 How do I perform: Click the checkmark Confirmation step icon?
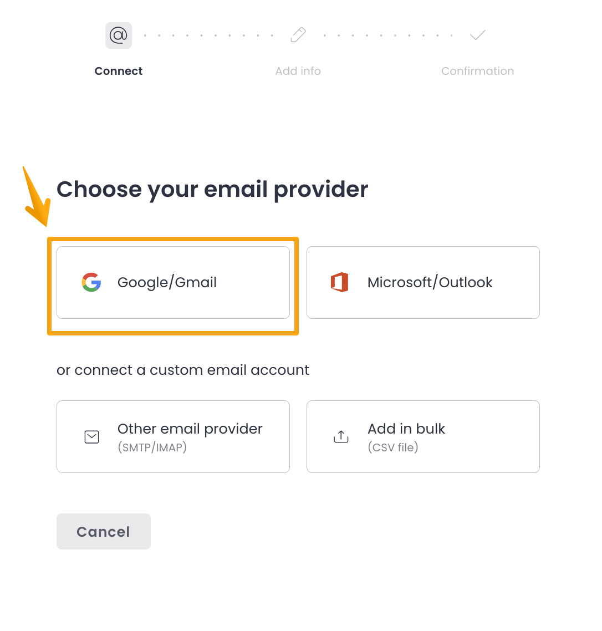pyautogui.click(x=477, y=35)
